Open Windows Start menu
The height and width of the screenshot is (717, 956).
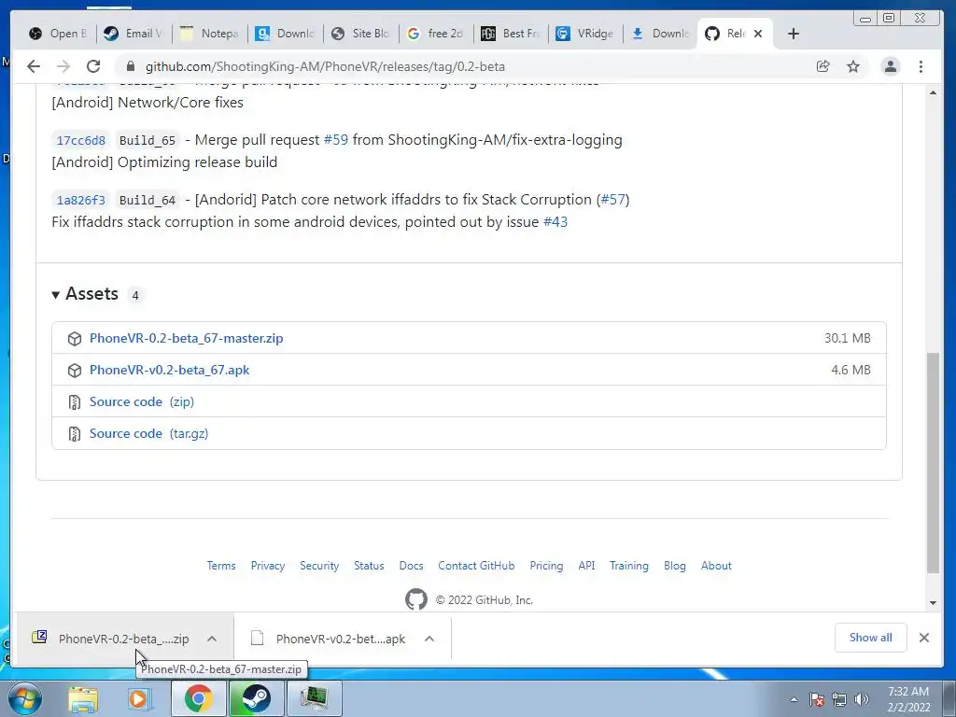point(25,698)
